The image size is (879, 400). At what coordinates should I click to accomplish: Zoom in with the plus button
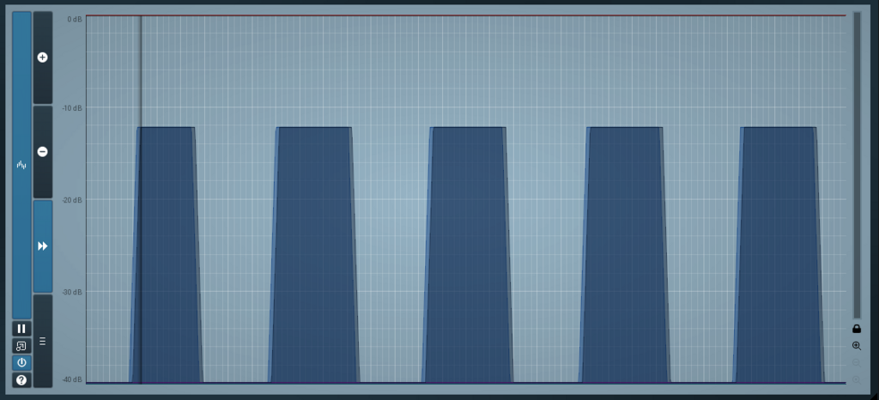pos(43,58)
